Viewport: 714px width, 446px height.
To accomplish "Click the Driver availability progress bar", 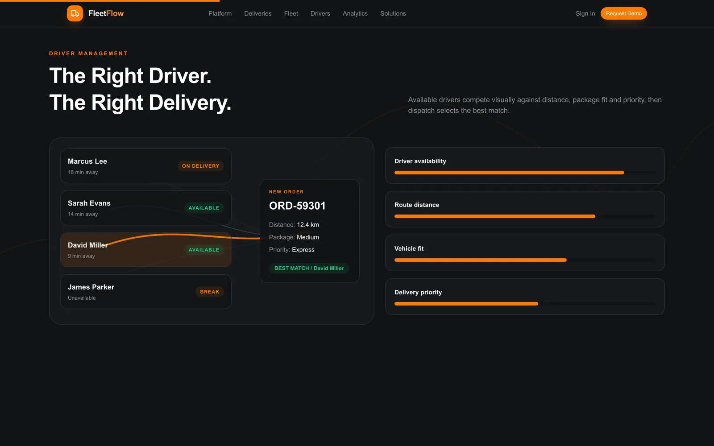I will click(525, 173).
